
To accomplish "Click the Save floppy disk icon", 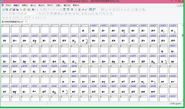I will coord(14,10).
